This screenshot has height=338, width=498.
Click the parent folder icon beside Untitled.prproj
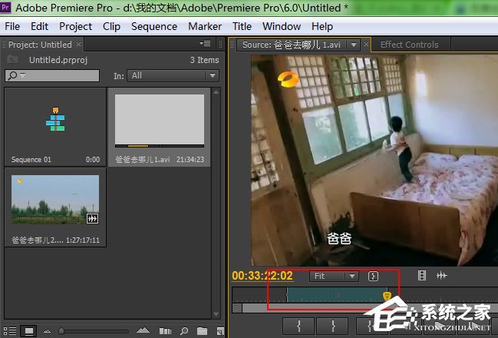tap(13, 59)
